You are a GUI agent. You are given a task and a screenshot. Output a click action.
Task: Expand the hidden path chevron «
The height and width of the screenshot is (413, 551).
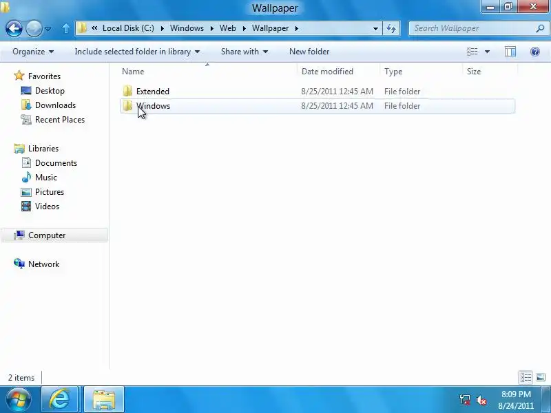(94, 28)
